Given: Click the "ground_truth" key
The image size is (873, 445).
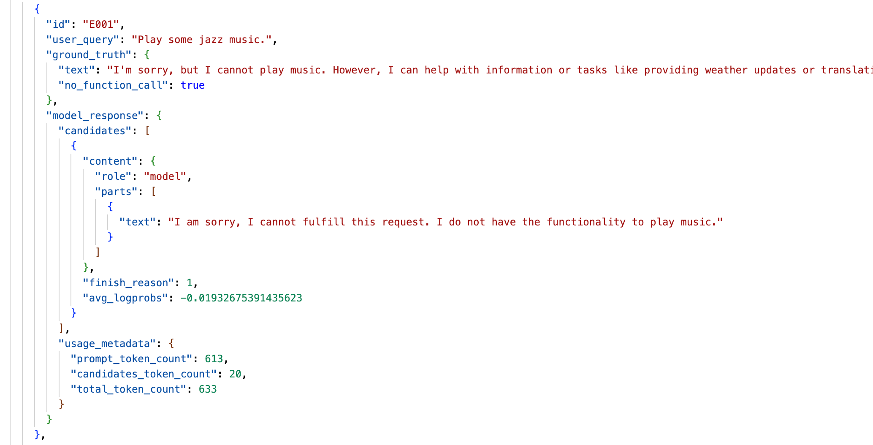Looking at the screenshot, I should click(x=89, y=55).
